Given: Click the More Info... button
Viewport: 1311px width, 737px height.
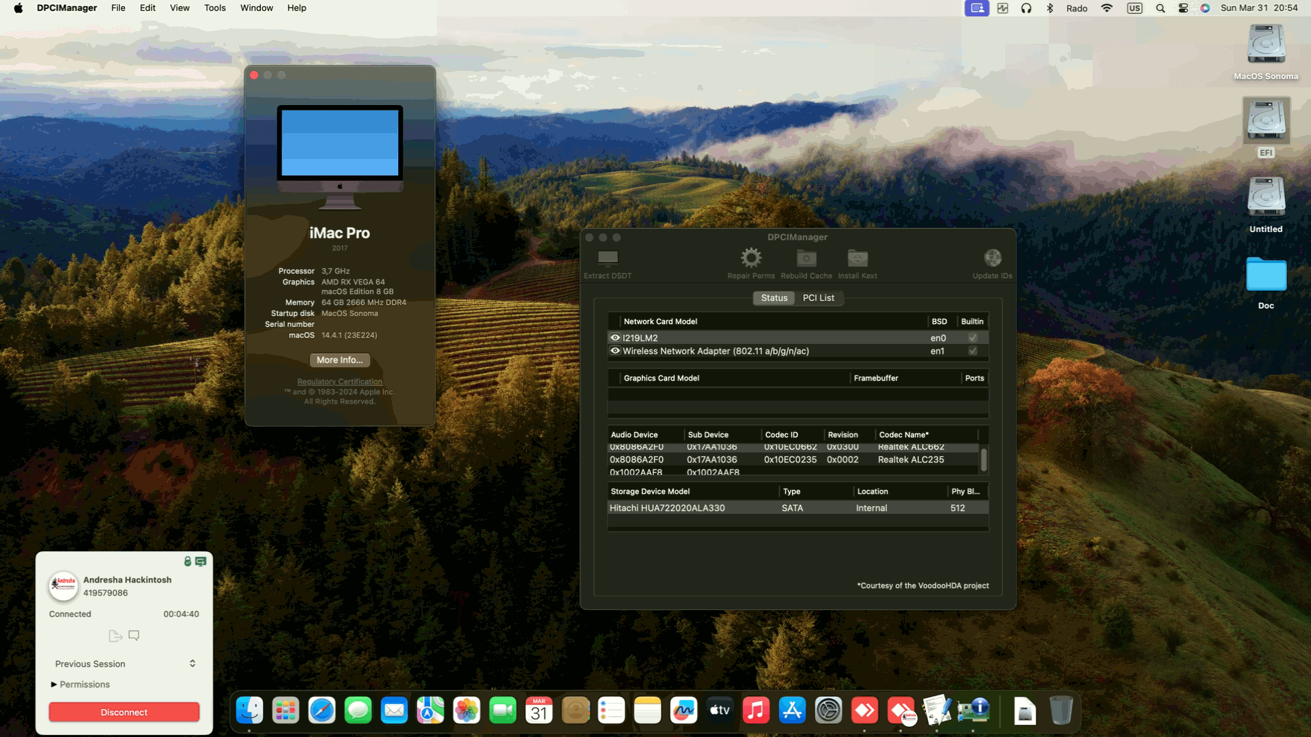Looking at the screenshot, I should coord(339,360).
